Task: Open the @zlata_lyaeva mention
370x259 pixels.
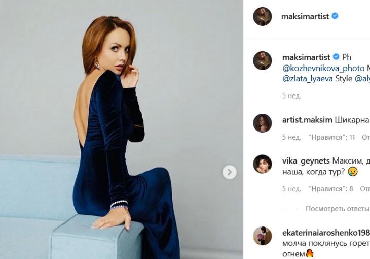Action: coord(308,79)
